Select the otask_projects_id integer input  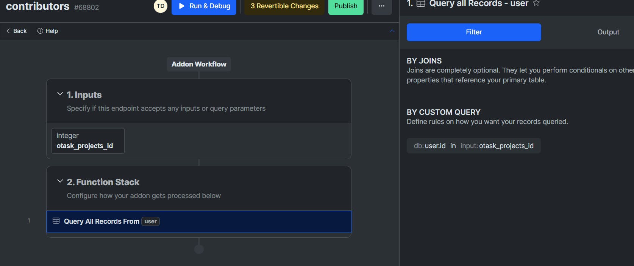click(88, 141)
